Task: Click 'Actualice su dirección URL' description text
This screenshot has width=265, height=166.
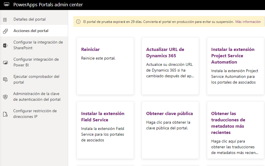Action: [x=170, y=70]
